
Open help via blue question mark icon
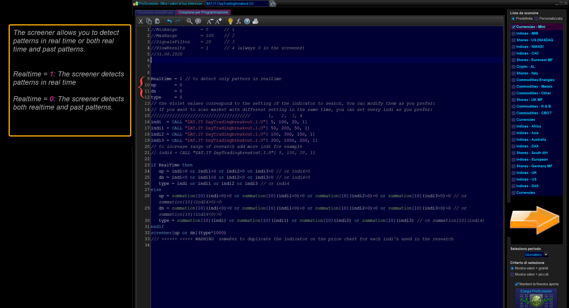pos(247,21)
